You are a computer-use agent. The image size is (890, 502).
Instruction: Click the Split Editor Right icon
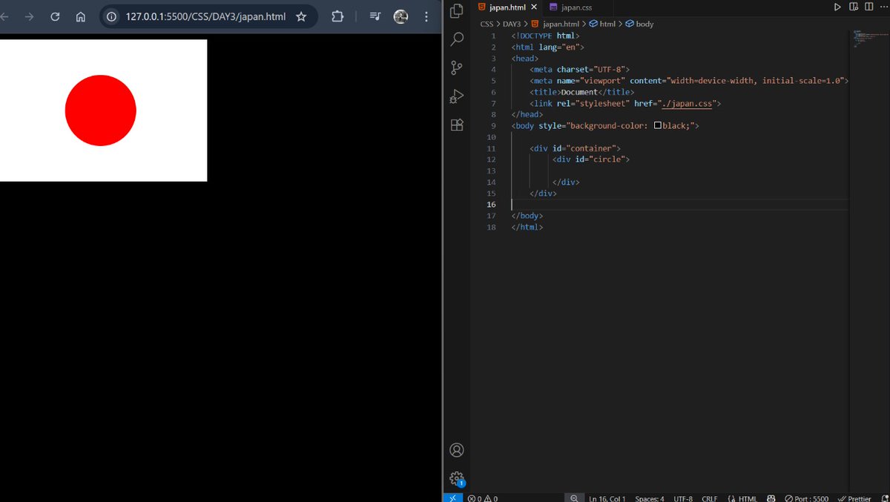868,7
